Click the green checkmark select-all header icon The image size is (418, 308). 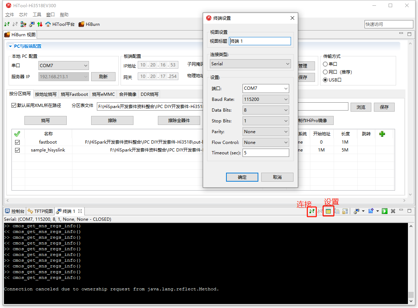click(17, 134)
